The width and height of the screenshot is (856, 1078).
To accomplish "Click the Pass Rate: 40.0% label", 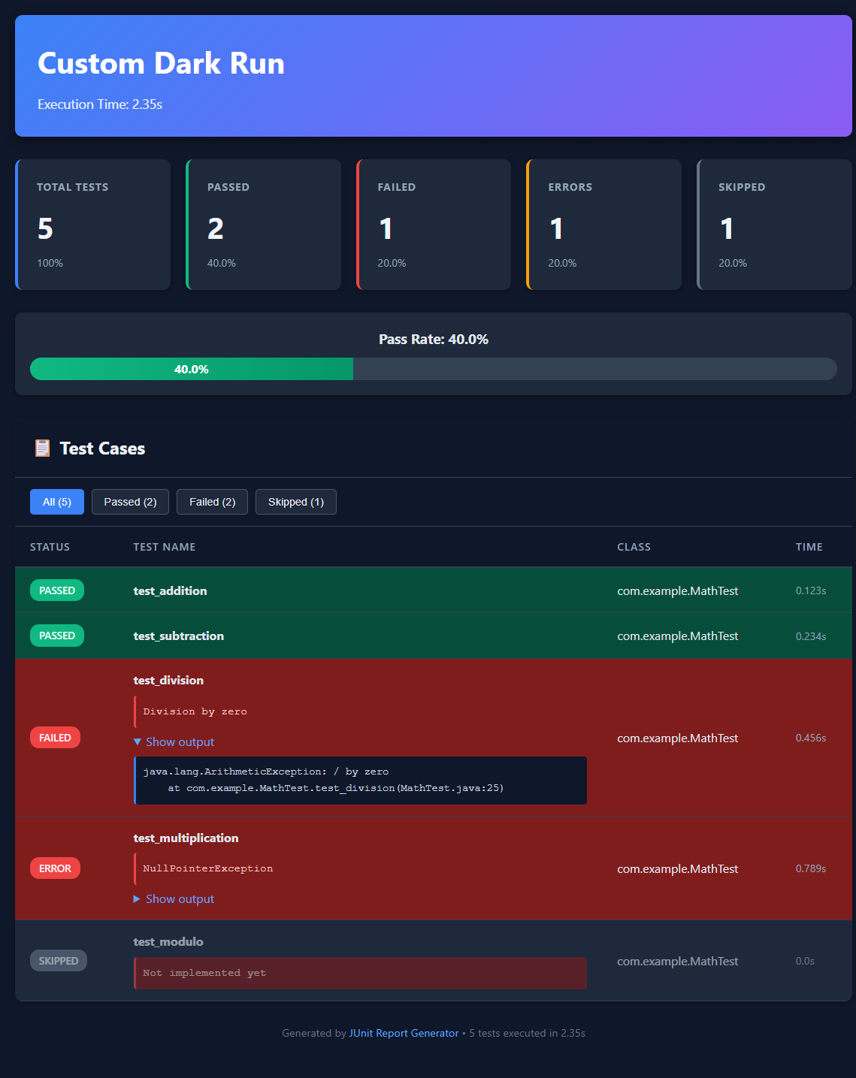I will (x=434, y=340).
